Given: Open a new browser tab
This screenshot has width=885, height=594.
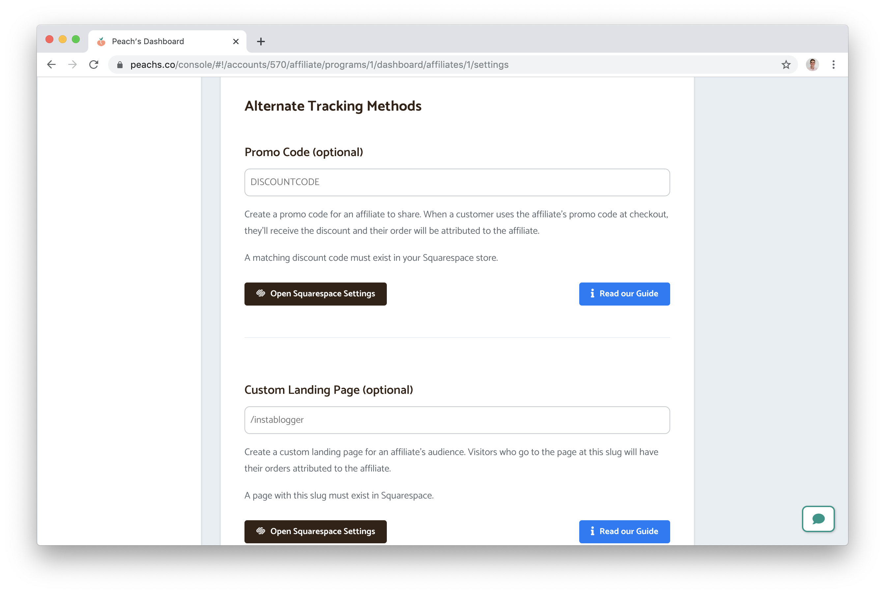Looking at the screenshot, I should [x=261, y=42].
